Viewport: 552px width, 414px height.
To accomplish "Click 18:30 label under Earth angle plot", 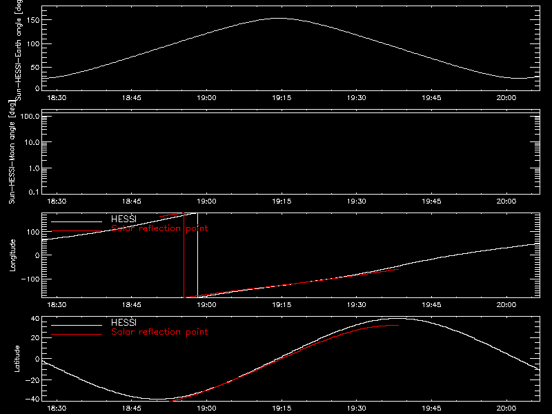I will 57,98.
